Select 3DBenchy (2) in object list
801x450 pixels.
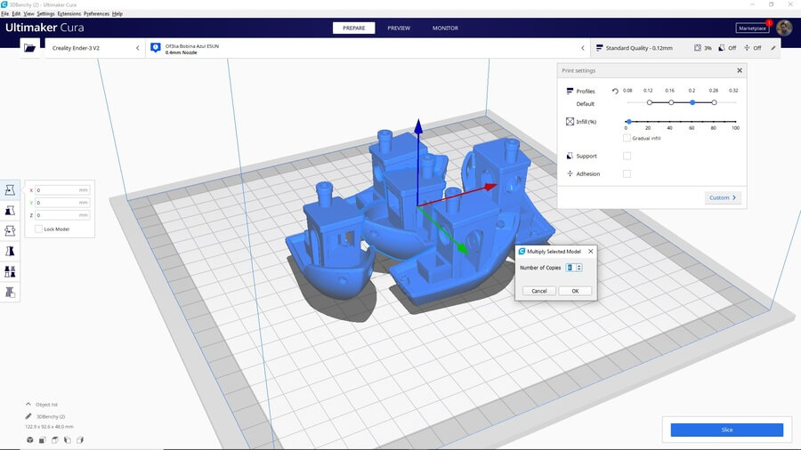[x=51, y=416]
